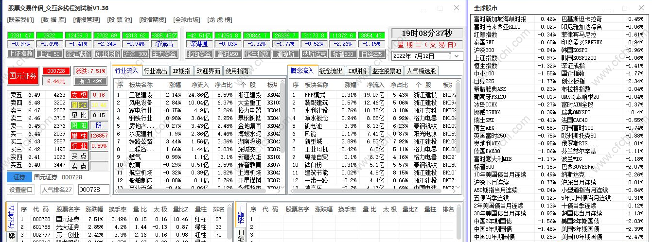This screenshot has width=652, height=242.
Task: Click the 富时A50 index button
Action: coord(228,54)
